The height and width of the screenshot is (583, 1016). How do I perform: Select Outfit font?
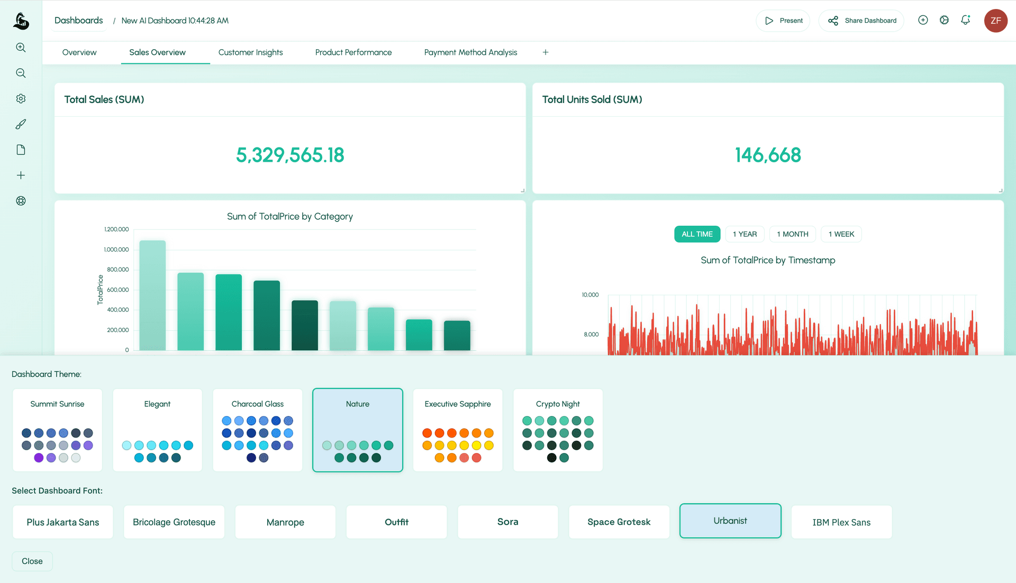(x=396, y=522)
